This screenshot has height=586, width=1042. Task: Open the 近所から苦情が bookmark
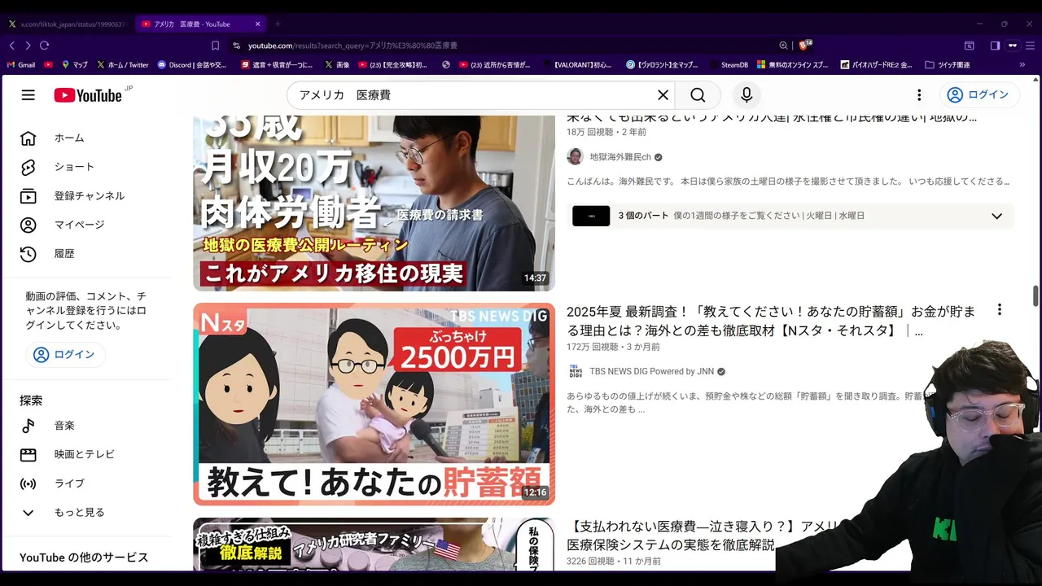(495, 65)
